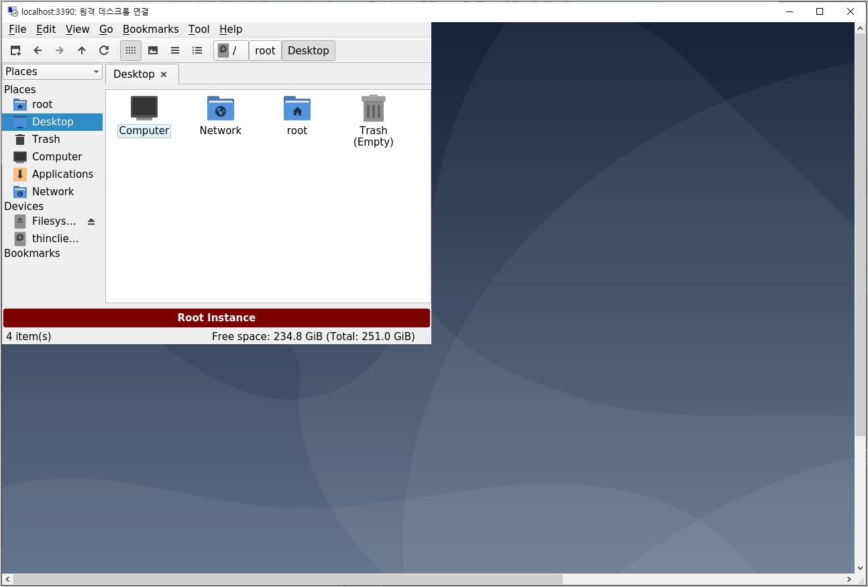Open the Edit menu
This screenshot has height=587, width=868.
[x=46, y=29]
